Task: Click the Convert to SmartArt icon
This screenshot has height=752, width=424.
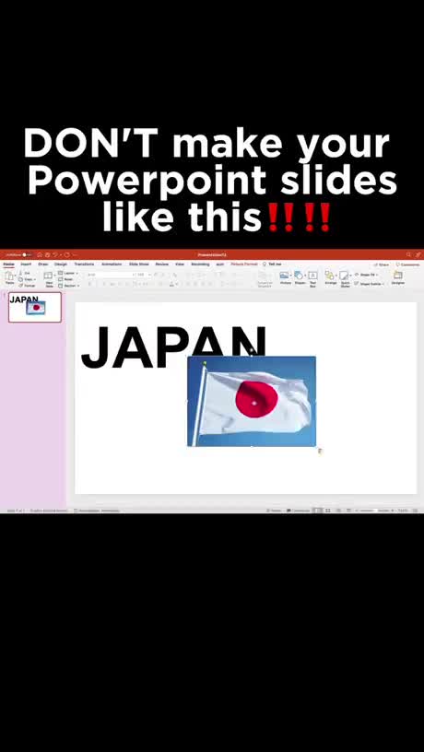Action: click(265, 278)
